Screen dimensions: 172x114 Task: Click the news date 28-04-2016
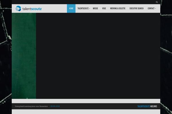(55, 106)
